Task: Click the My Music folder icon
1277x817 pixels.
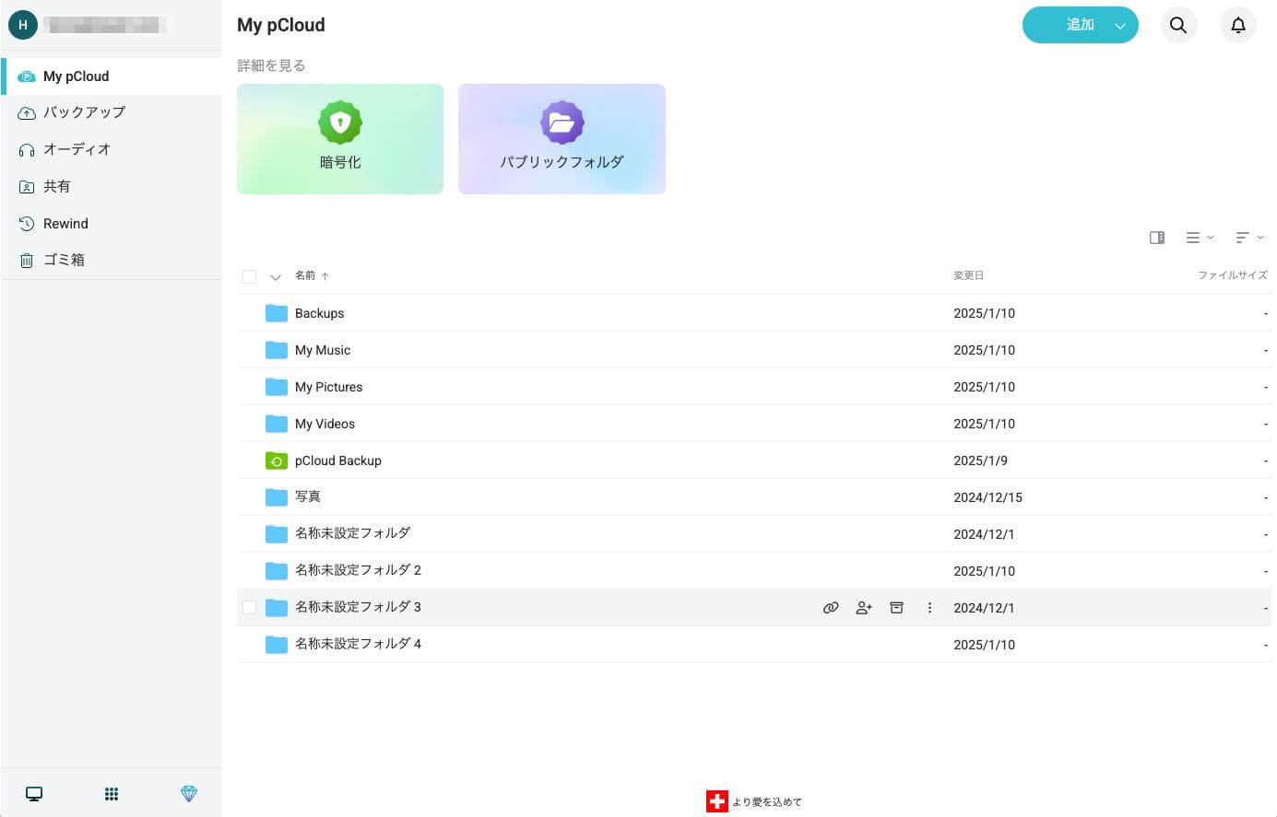Action: tap(277, 350)
